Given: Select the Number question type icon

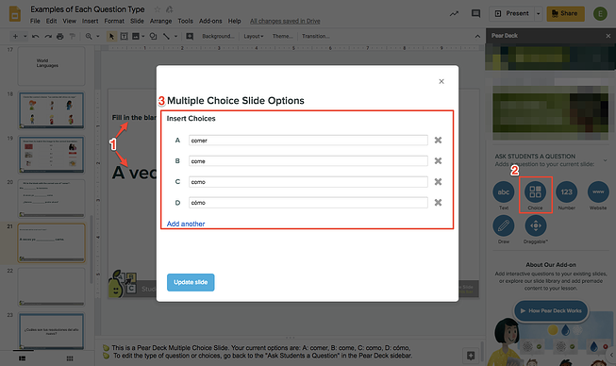Looking at the screenshot, I should (567, 191).
